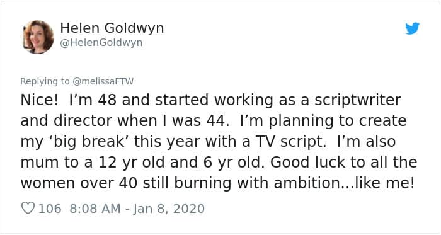This screenshot has height=235, width=441.
Task: Click the 'women over 40' phrase
Action: (x=79, y=183)
